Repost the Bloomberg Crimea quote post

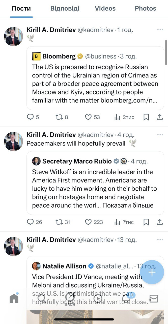[x=59, y=117]
